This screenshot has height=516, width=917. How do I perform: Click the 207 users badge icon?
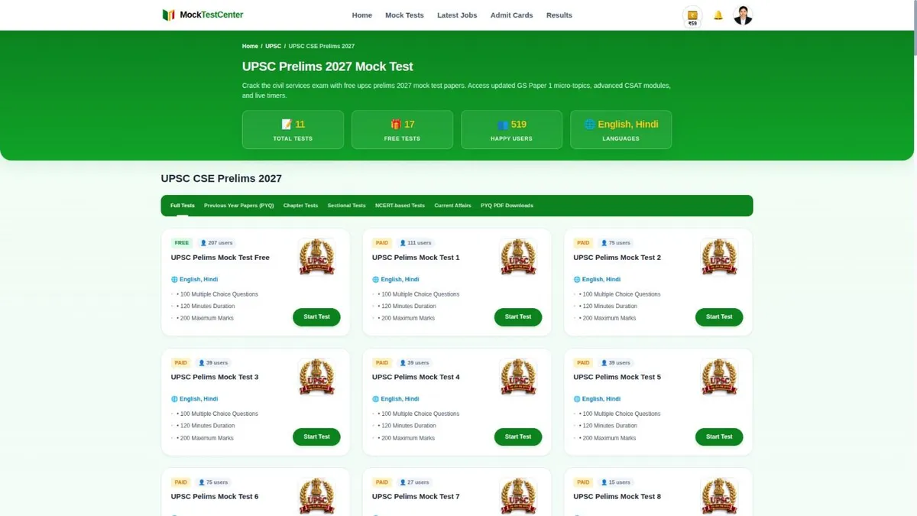[x=203, y=243]
